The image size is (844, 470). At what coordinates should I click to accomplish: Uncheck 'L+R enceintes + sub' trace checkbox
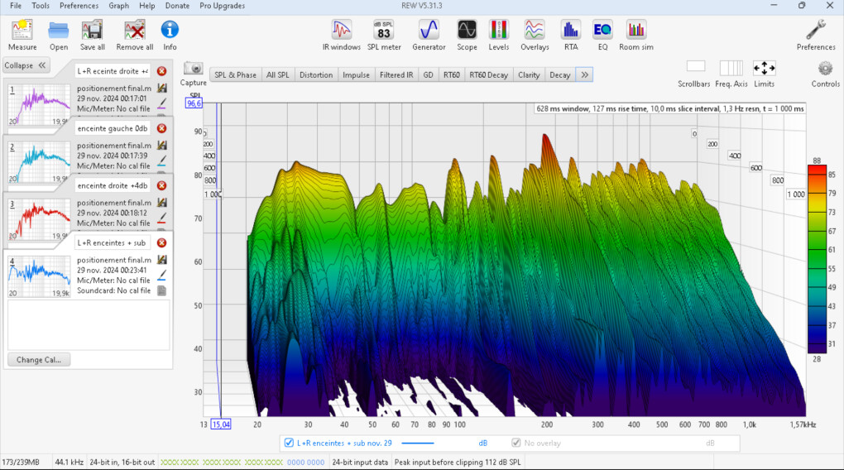(x=289, y=443)
